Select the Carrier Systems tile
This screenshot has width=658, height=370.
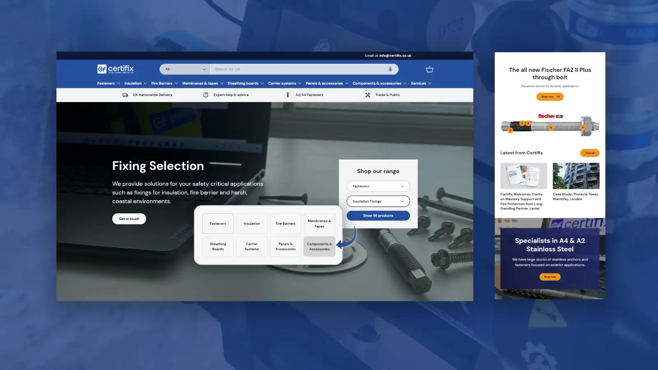click(x=252, y=247)
